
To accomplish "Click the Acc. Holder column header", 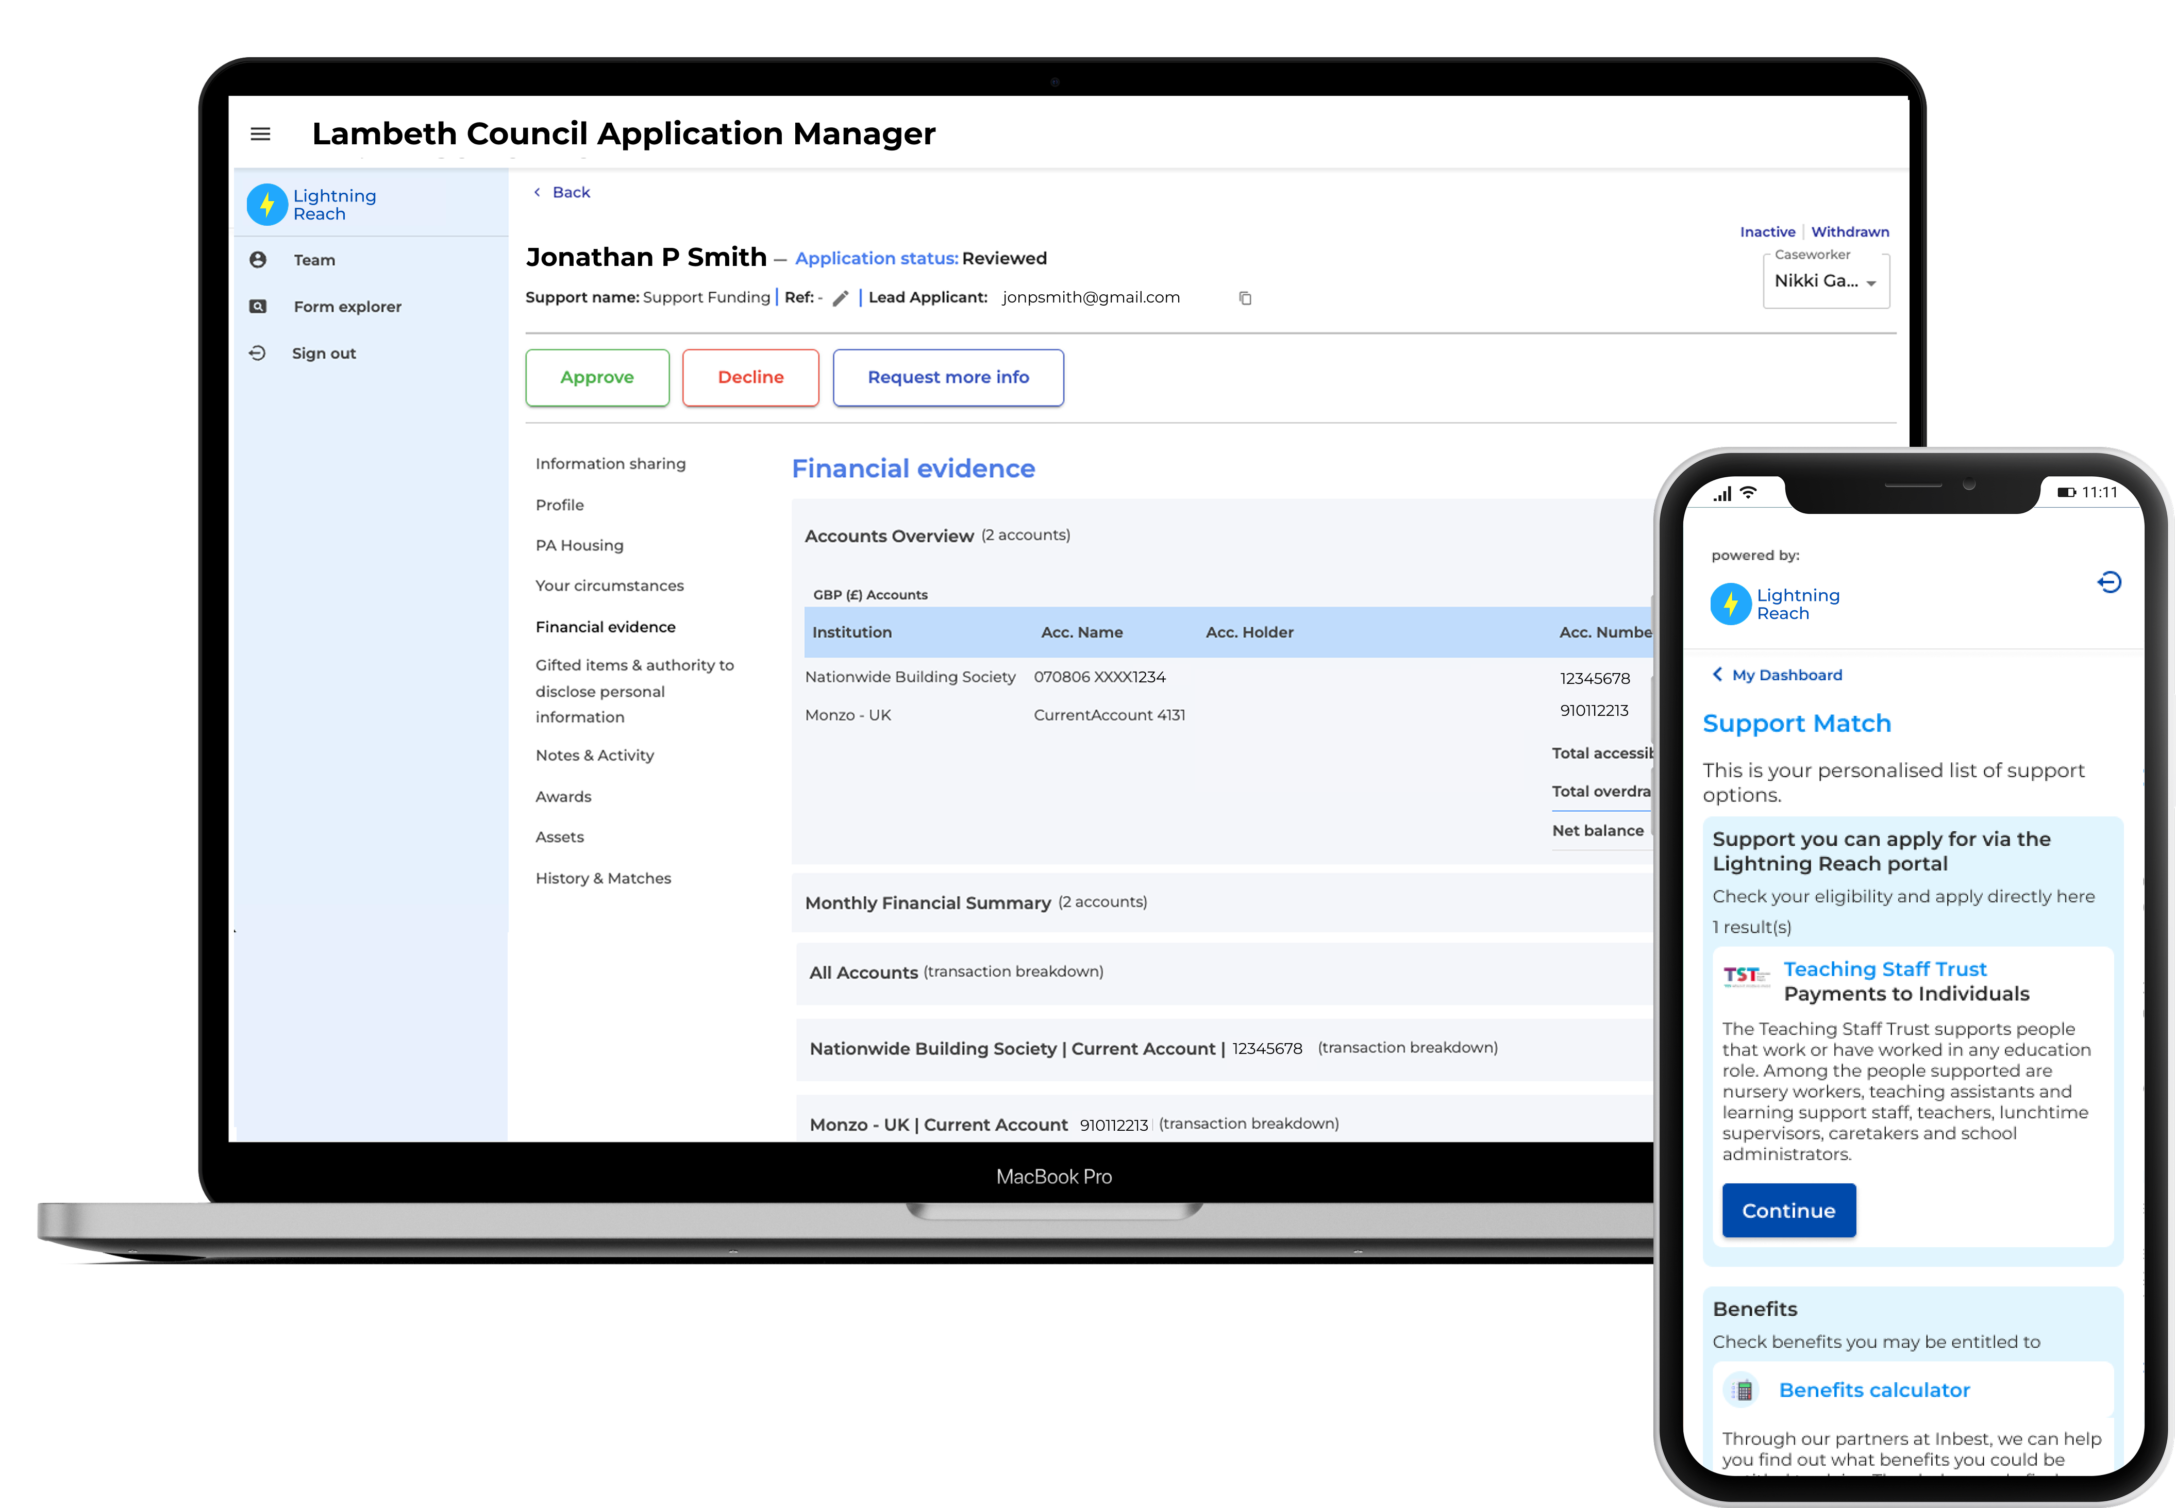I will [1249, 632].
